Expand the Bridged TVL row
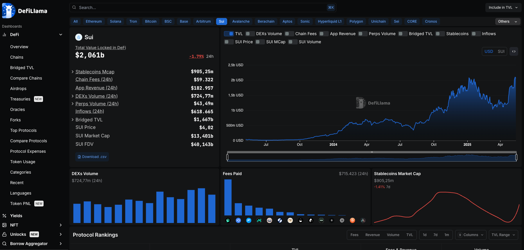This screenshot has height=250, width=524. point(73,120)
